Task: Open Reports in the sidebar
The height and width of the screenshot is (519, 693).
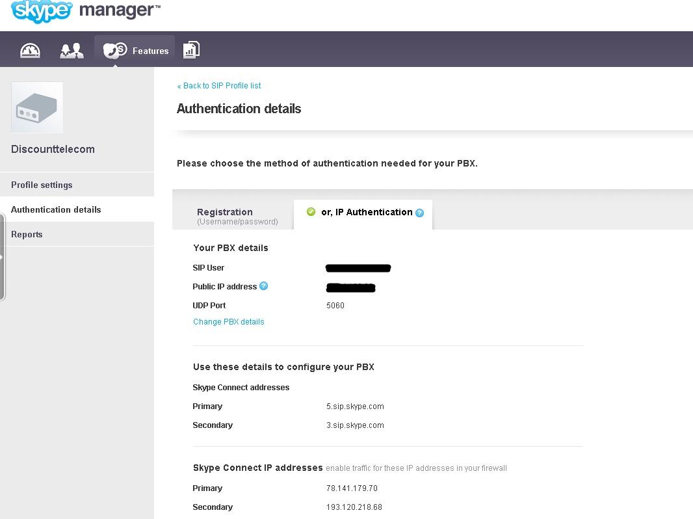Action: tap(27, 235)
